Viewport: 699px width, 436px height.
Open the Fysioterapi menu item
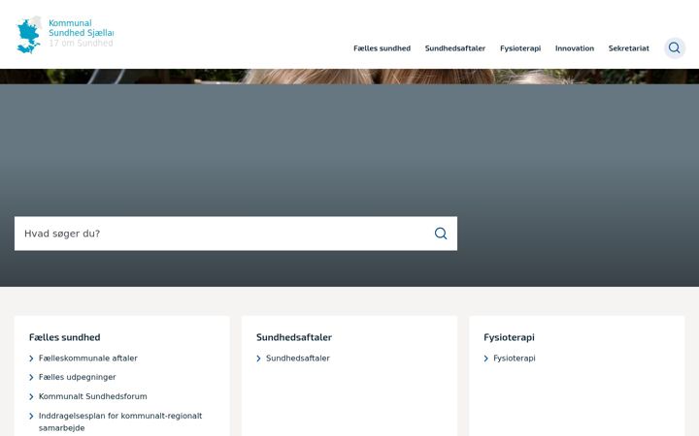[520, 48]
